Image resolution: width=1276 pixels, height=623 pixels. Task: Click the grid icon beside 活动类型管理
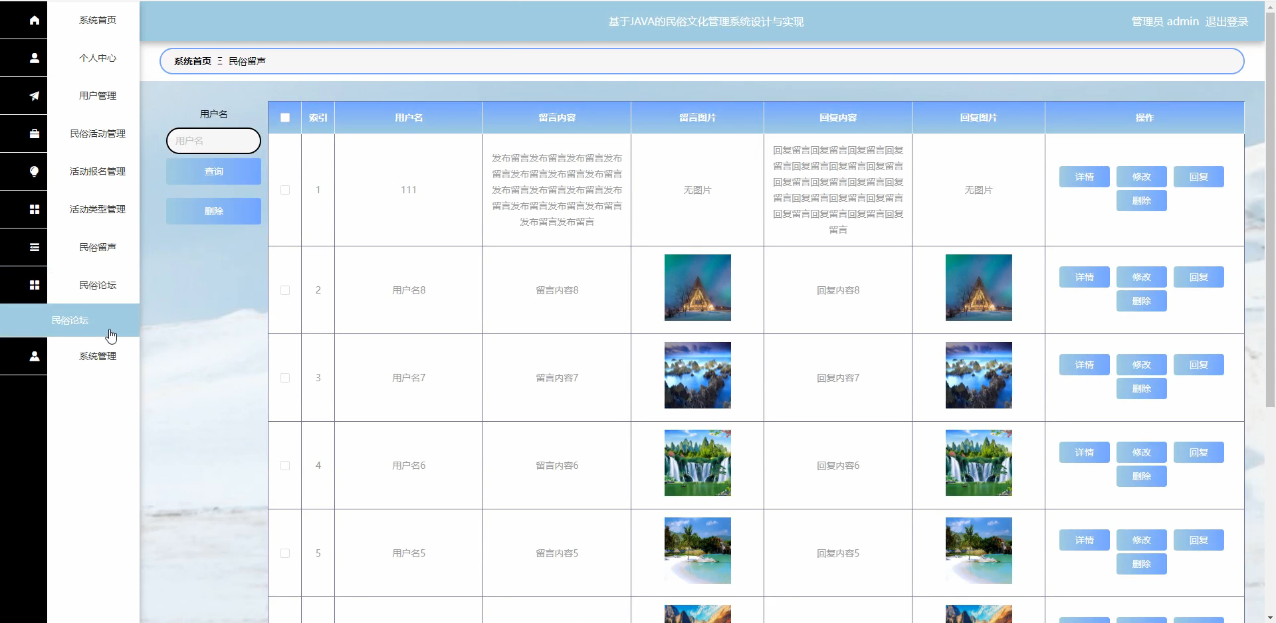[x=35, y=209]
